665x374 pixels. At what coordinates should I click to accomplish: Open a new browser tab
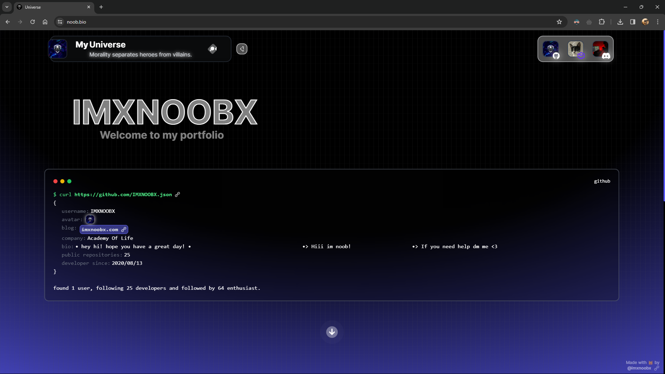pos(101,7)
